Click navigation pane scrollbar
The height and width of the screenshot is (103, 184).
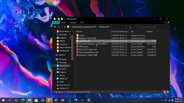72,48
